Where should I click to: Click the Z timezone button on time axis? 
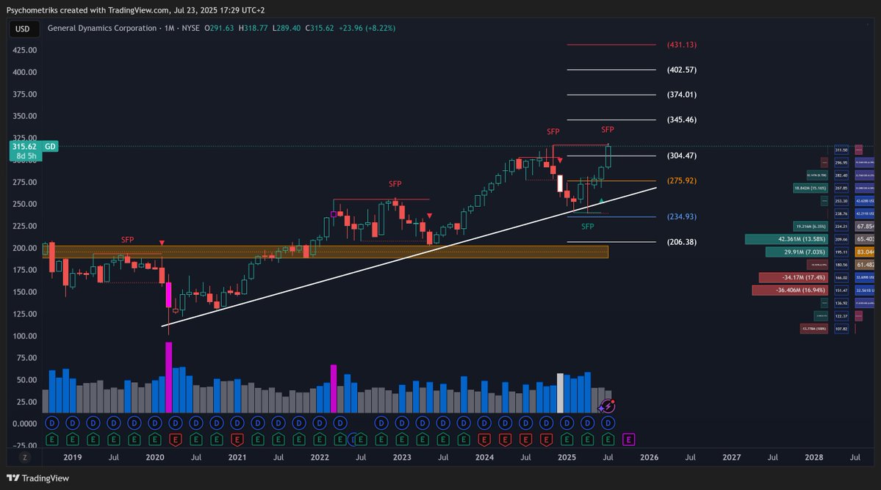(x=24, y=458)
